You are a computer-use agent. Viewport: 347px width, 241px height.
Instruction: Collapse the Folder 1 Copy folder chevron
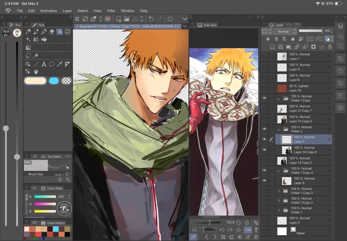279,99
